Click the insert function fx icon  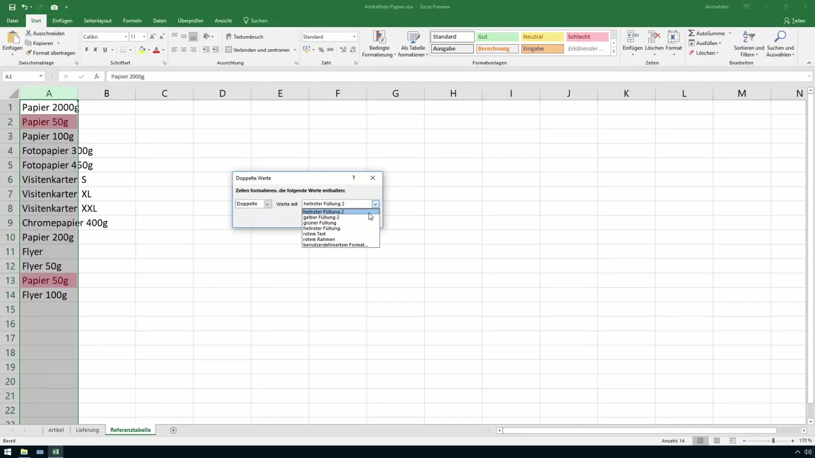coord(97,76)
